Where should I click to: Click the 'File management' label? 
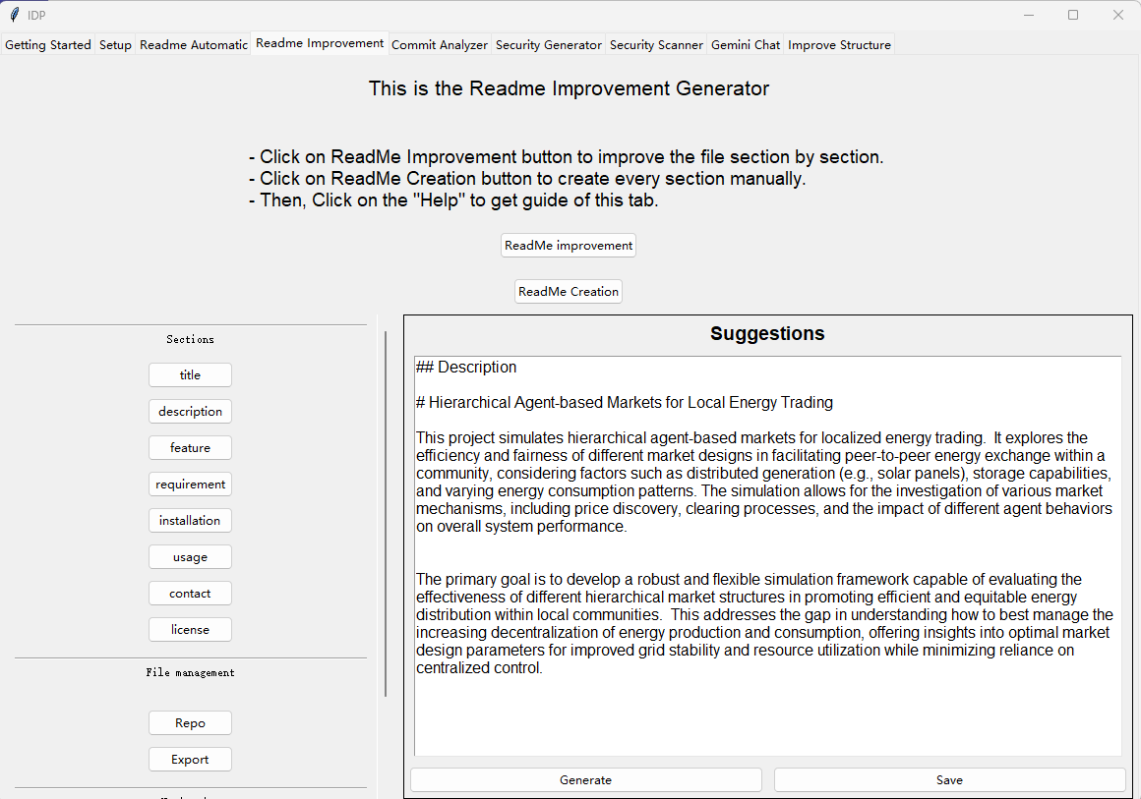coord(190,673)
